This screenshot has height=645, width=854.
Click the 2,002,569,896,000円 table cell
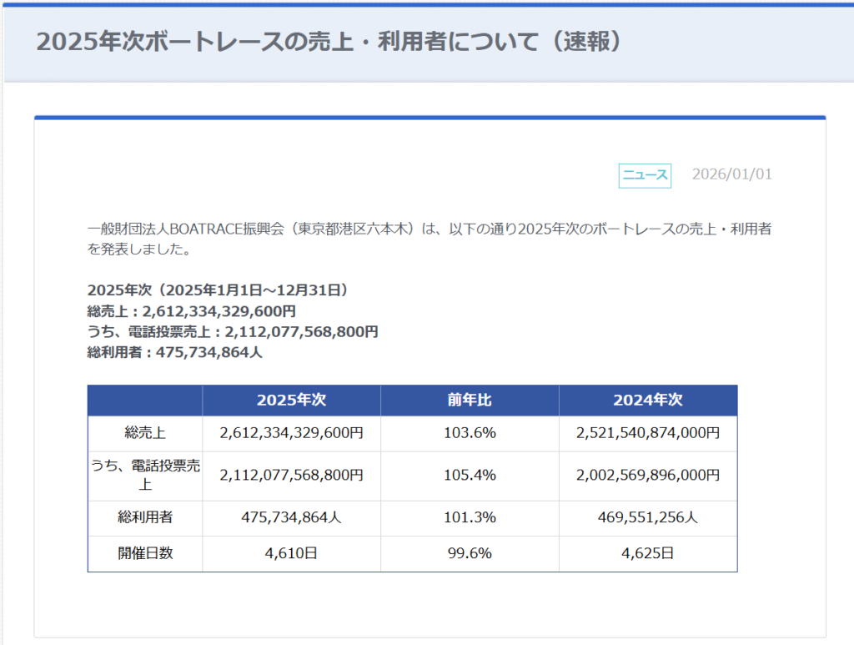pyautogui.click(x=648, y=475)
